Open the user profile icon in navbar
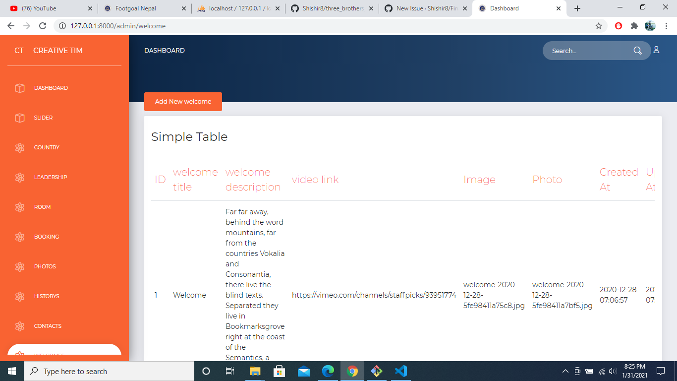677x381 pixels. point(656,50)
